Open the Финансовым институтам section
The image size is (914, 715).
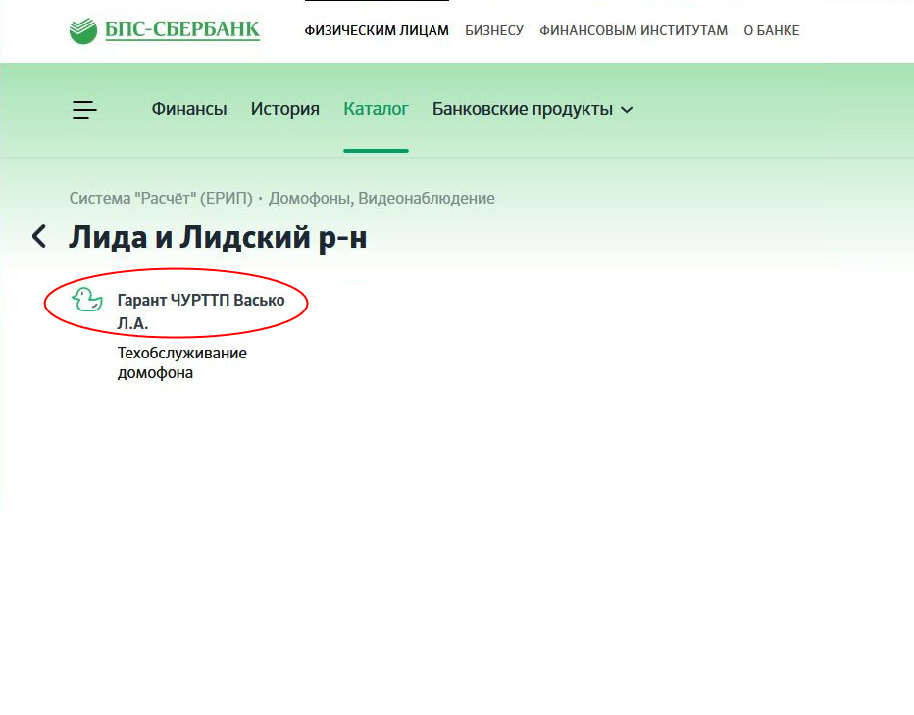click(634, 30)
